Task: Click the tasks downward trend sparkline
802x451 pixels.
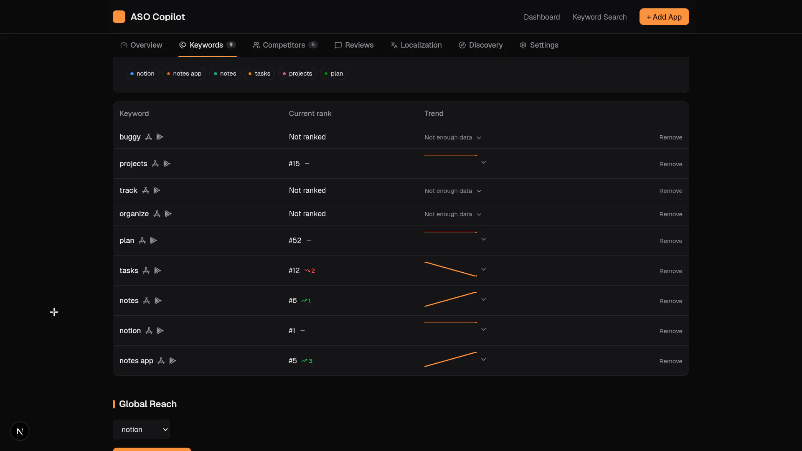Action: [x=450, y=269]
